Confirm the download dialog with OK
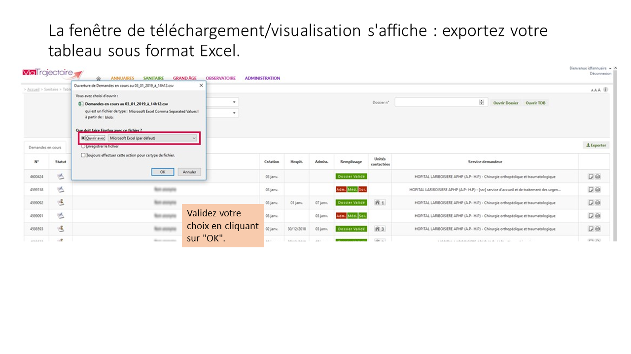 162,172
